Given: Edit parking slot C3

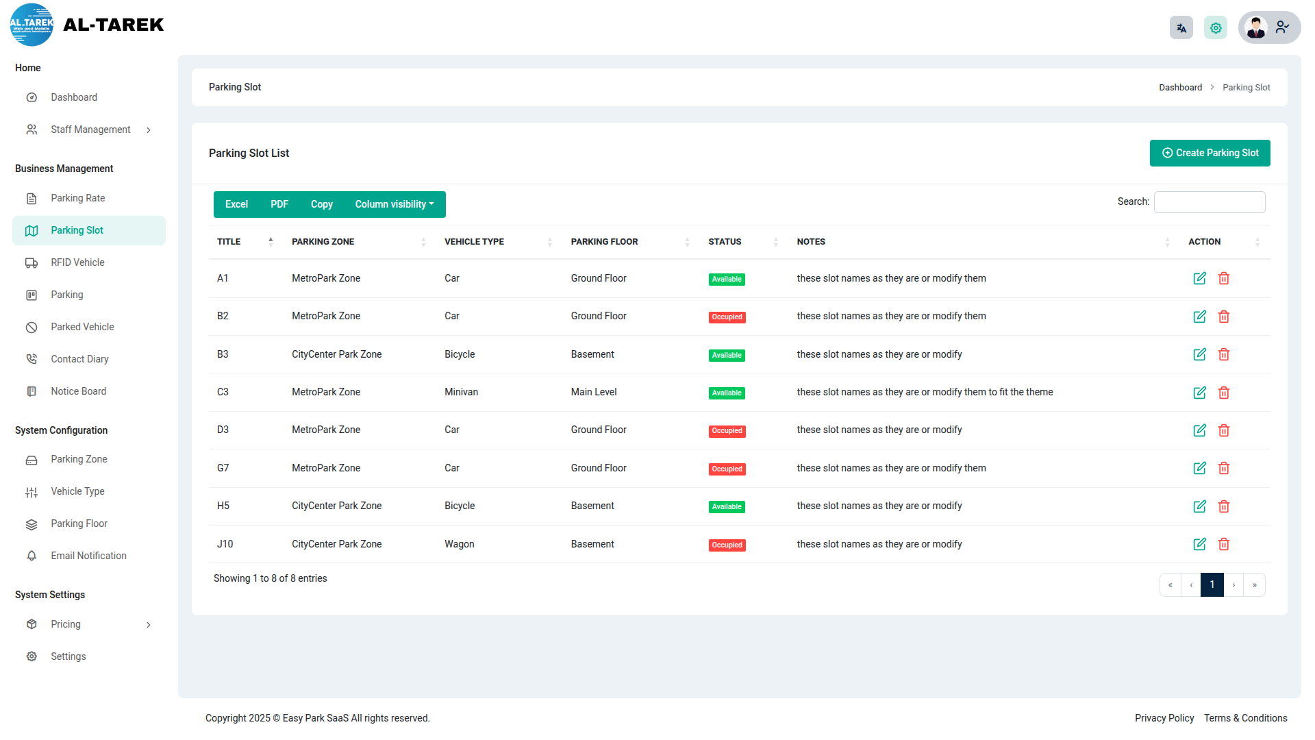Looking at the screenshot, I should click(1199, 393).
